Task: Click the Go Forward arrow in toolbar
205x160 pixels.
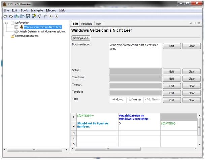Action: (x=11, y=16)
